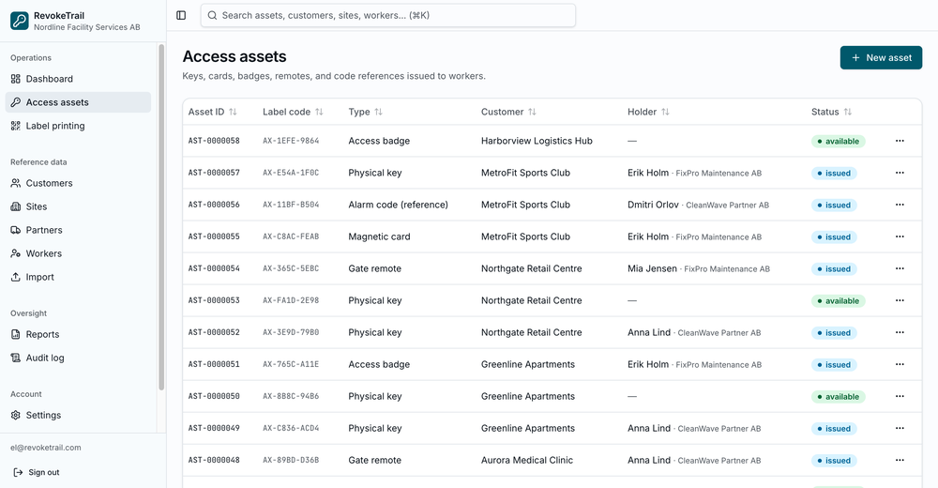This screenshot has width=938, height=488.
Task: Sort table by Holder column
Action: (x=648, y=112)
